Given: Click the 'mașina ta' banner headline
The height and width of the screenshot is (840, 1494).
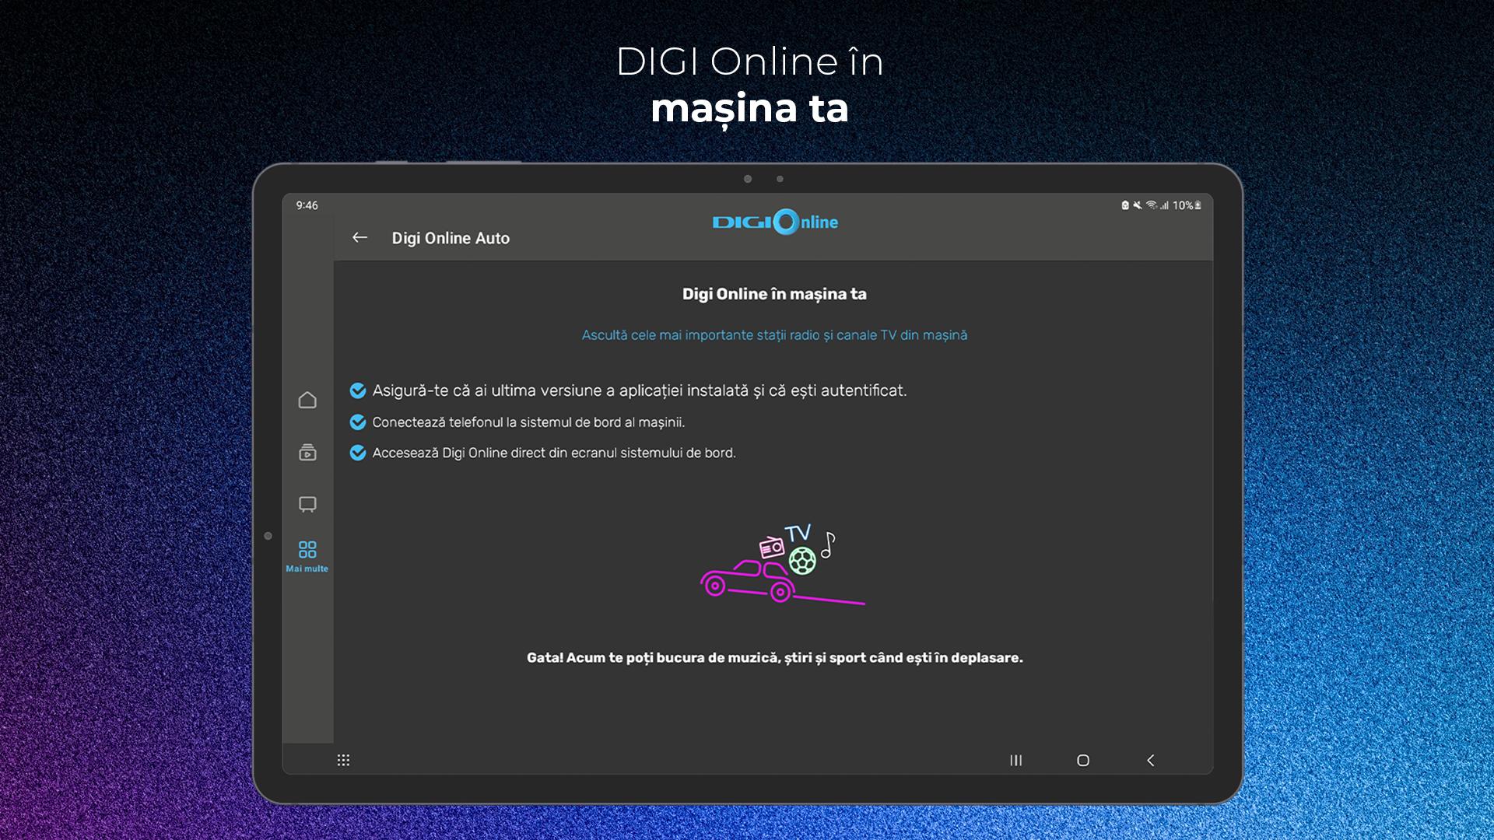Looking at the screenshot, I should point(749,108).
